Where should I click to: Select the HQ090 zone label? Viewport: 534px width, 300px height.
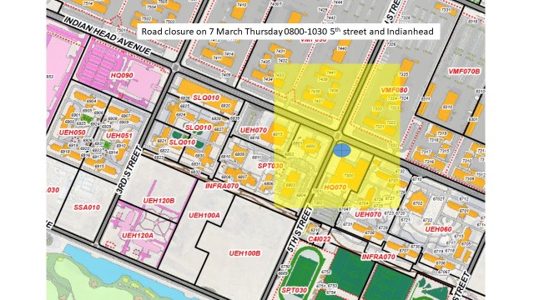click(x=122, y=75)
